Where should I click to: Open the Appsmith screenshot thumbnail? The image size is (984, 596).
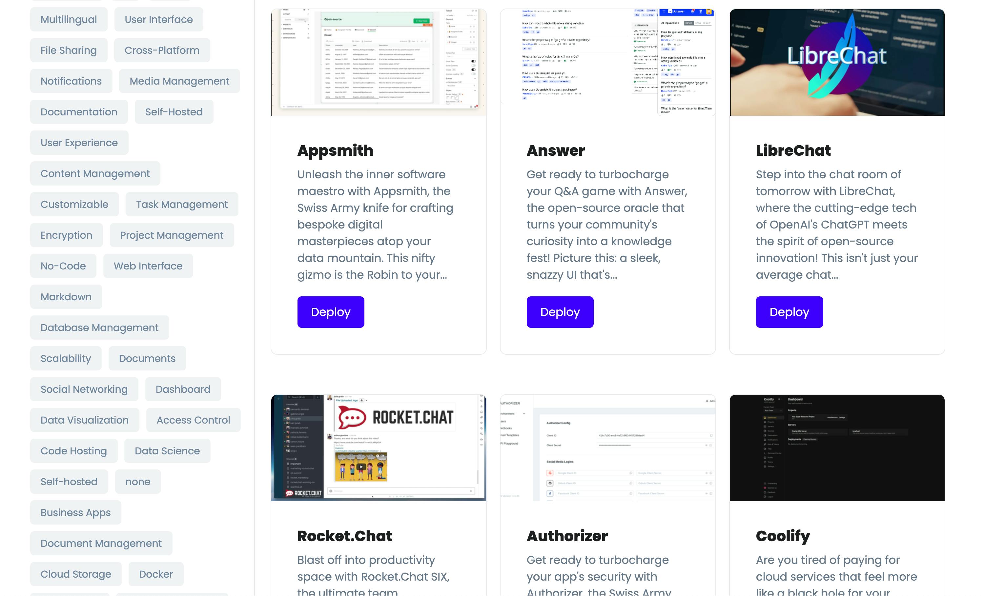(379, 62)
